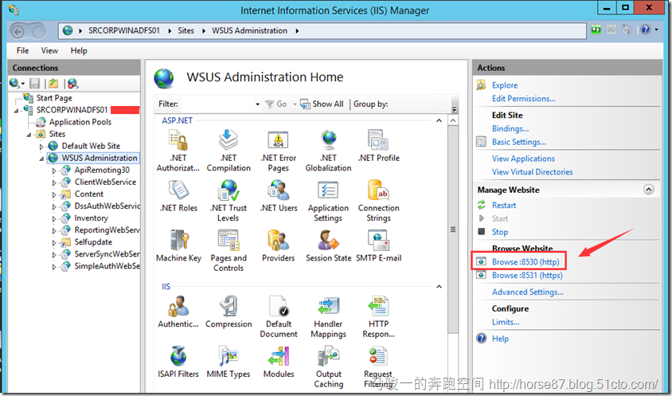Open Machine Key feature
Viewport: 672px width, 396px height.
pos(178,246)
